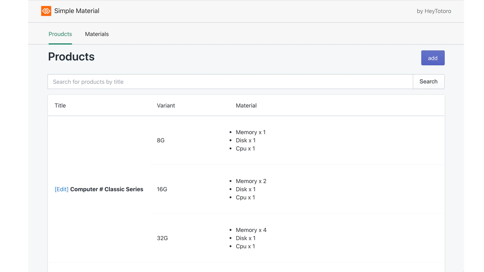Click the Title column header
This screenshot has height=272, width=484.
pyautogui.click(x=60, y=105)
